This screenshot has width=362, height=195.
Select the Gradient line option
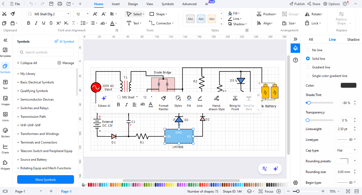(318, 67)
